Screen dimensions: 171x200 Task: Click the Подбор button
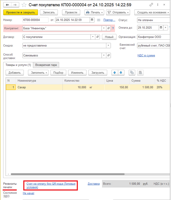[x=58, y=73]
